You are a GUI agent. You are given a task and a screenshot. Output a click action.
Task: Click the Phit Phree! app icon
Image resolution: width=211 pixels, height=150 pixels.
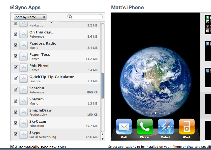click(x=24, y=67)
